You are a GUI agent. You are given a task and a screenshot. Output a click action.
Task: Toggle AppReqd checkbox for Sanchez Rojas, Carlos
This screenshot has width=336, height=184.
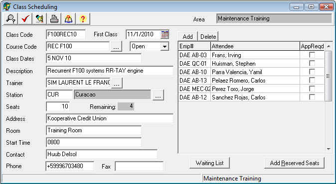[312, 97]
